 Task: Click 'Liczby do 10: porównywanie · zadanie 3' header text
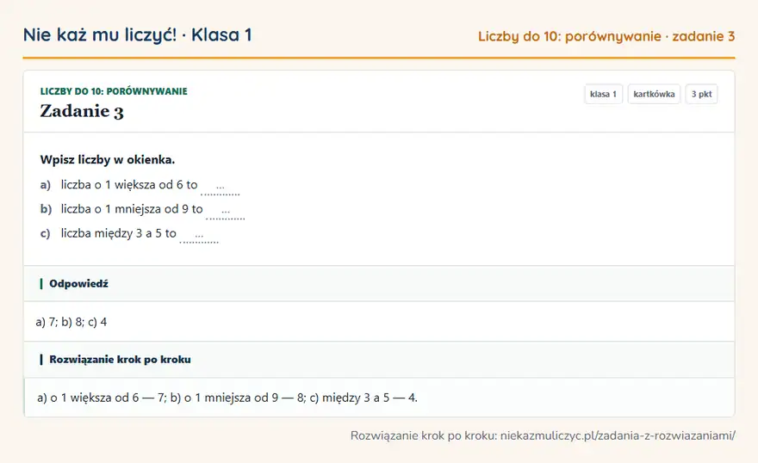pos(606,36)
